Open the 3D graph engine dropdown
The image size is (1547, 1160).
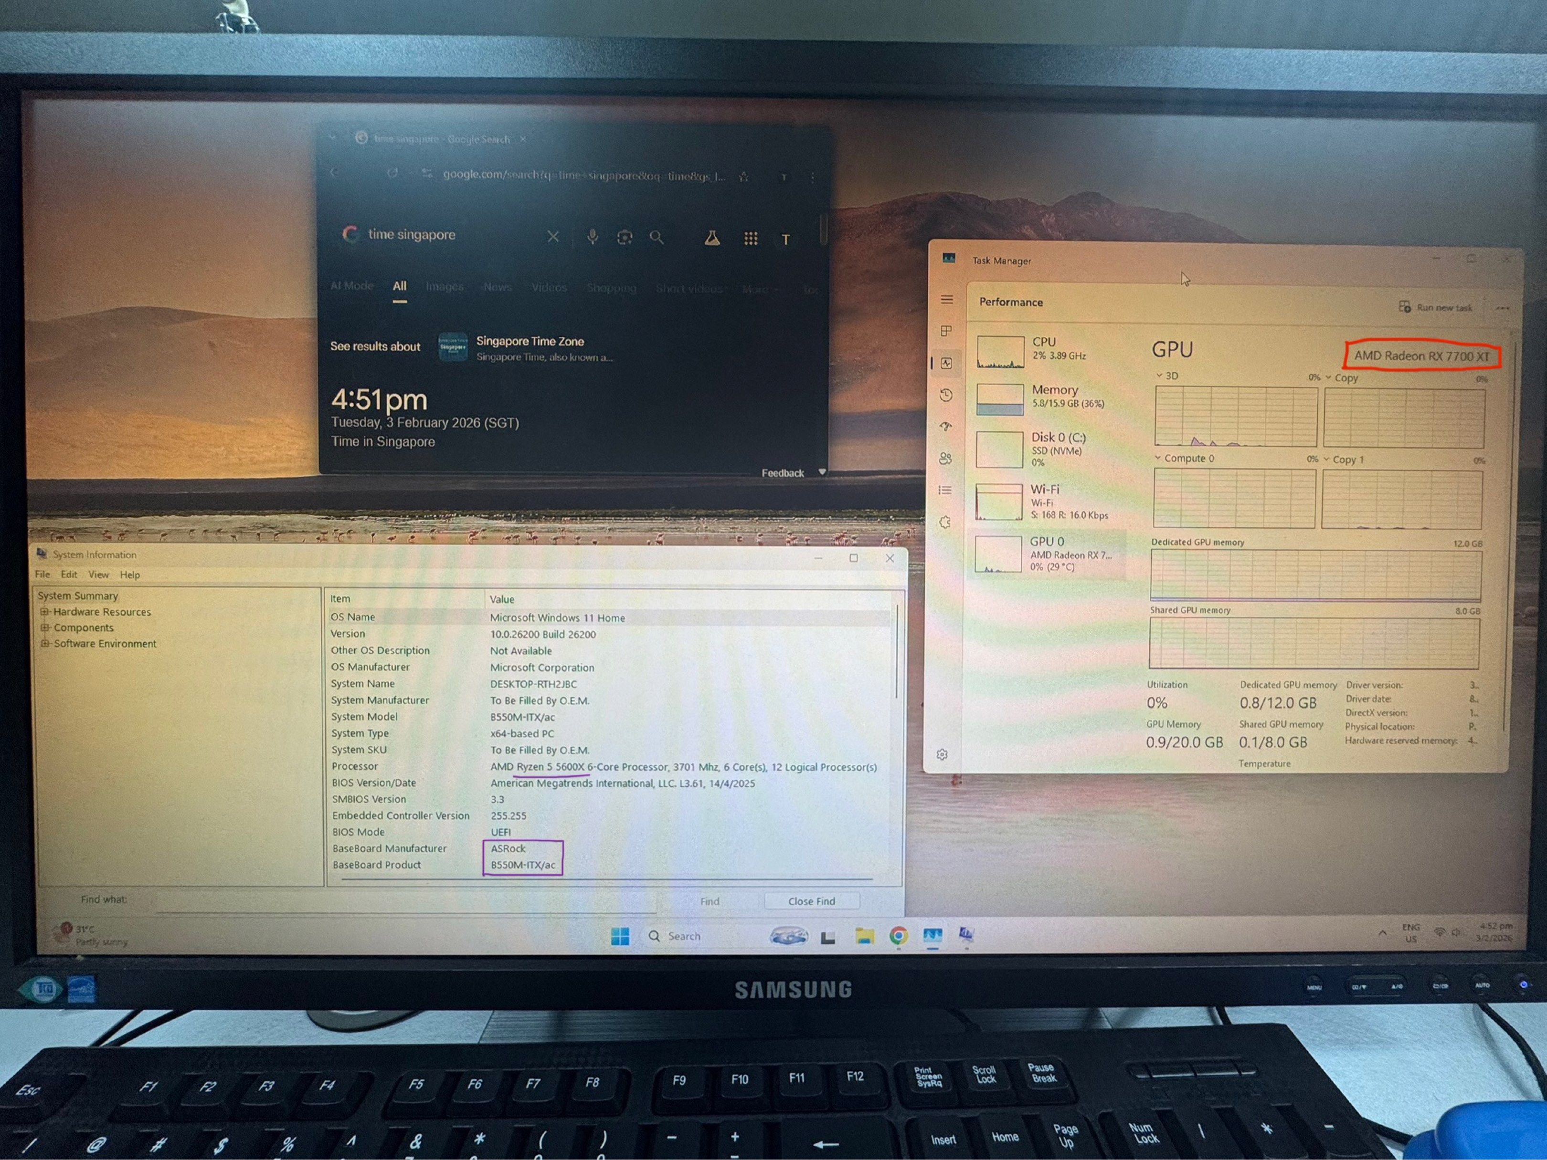1166,376
